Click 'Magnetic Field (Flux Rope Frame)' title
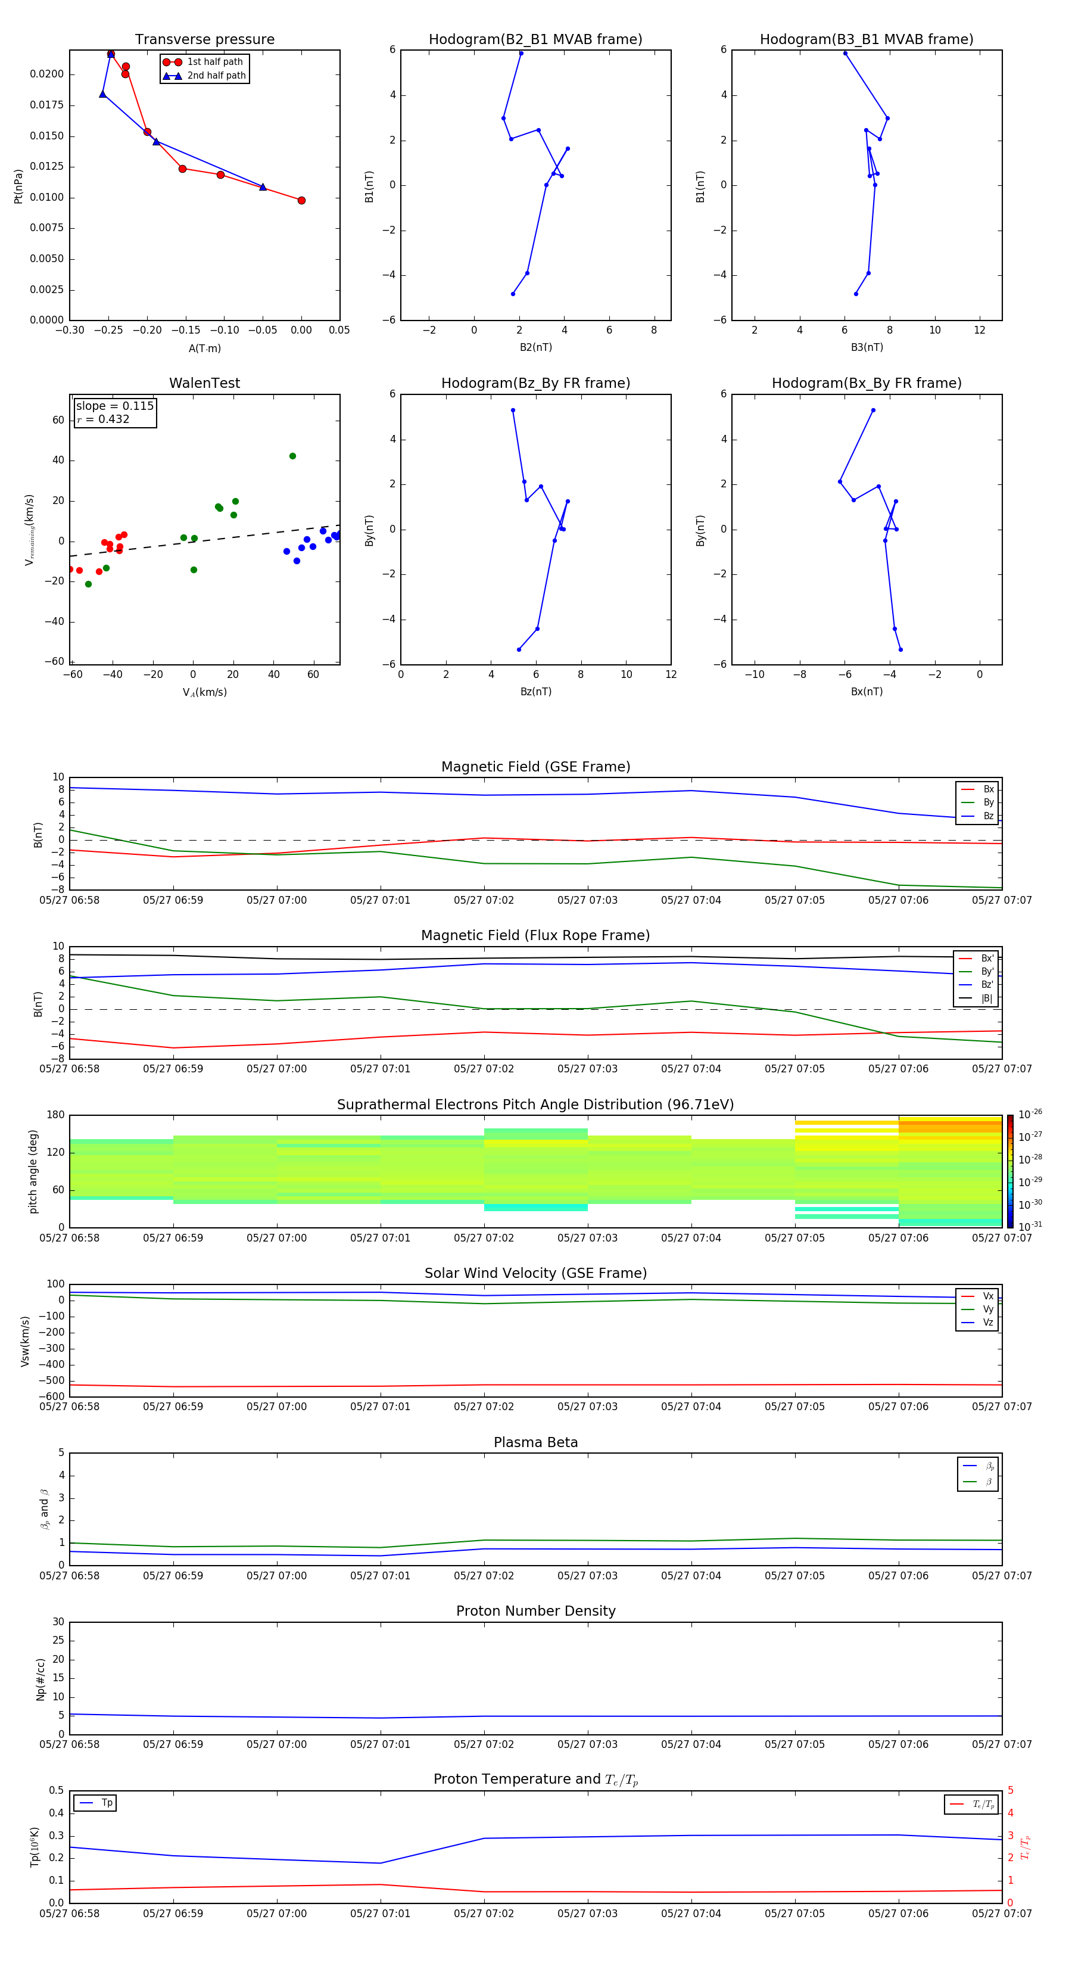The image size is (1072, 1966). [535, 936]
